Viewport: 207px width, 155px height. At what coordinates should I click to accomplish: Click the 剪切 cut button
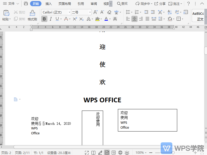pyautogui.click(x=19, y=12)
